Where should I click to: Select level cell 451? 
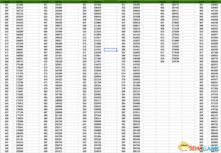[x=46, y=5]
